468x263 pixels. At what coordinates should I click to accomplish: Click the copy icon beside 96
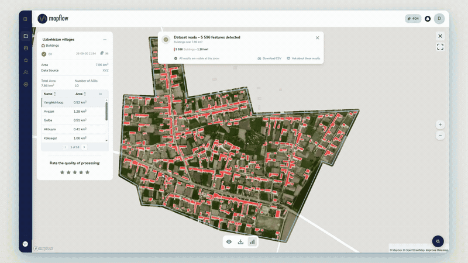click(102, 53)
